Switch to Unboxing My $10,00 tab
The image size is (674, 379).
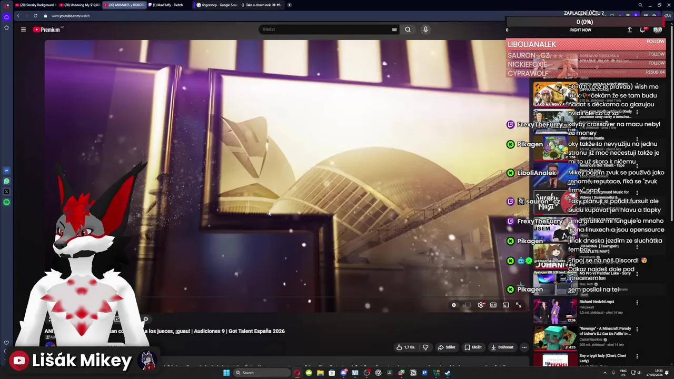tap(80, 5)
